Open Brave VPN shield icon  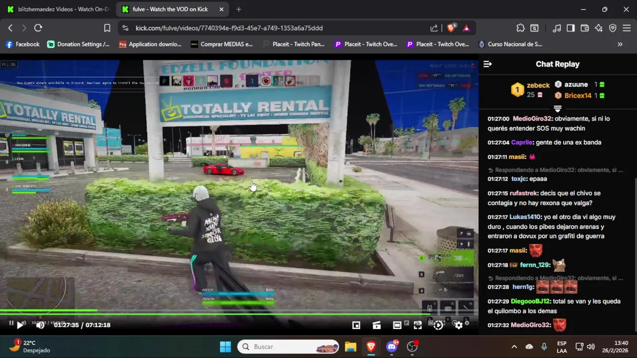[613, 28]
